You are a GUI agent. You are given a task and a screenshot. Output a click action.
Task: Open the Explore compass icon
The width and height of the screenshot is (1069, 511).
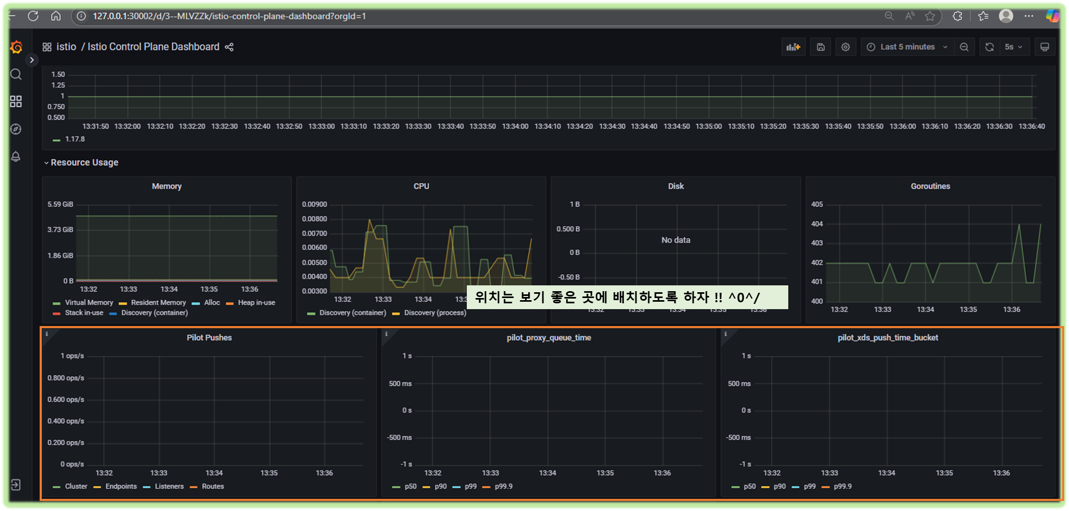point(16,129)
